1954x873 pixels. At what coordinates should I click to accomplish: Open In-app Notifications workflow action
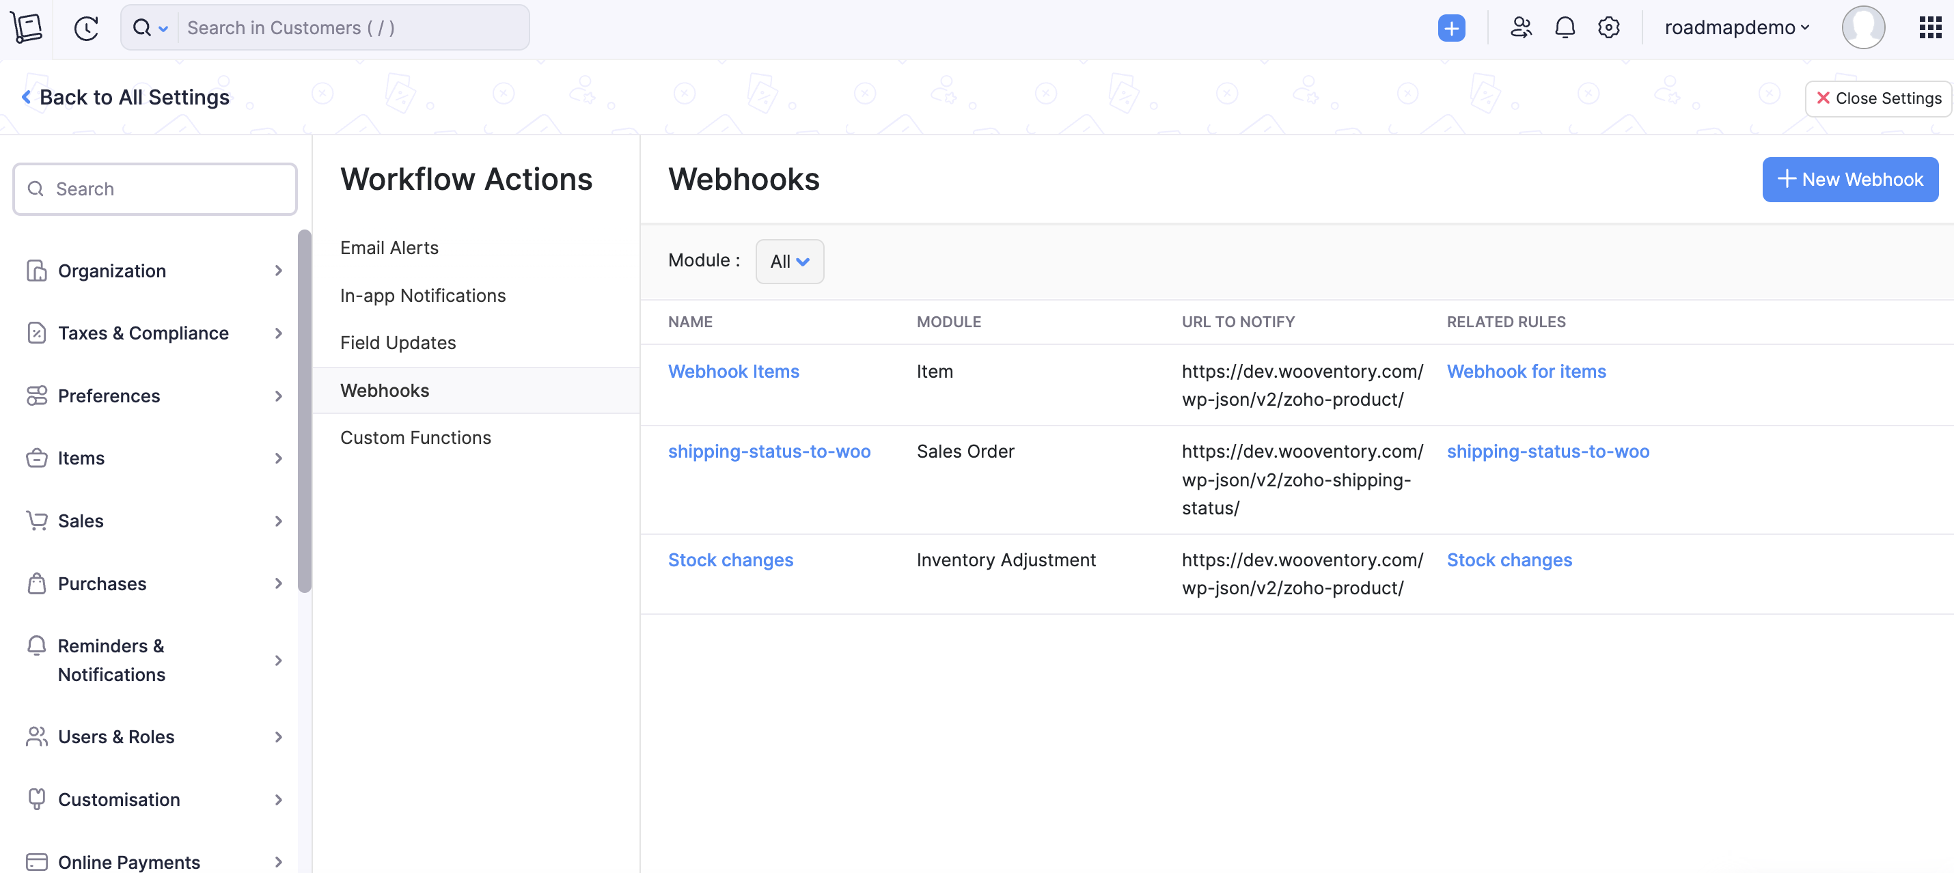pyautogui.click(x=422, y=296)
